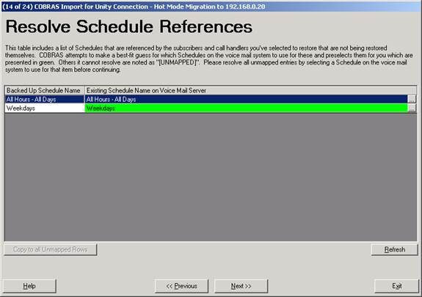The height and width of the screenshot is (297, 422).
Task: Click the Backed Up Schedule Name column header
Action: point(45,90)
